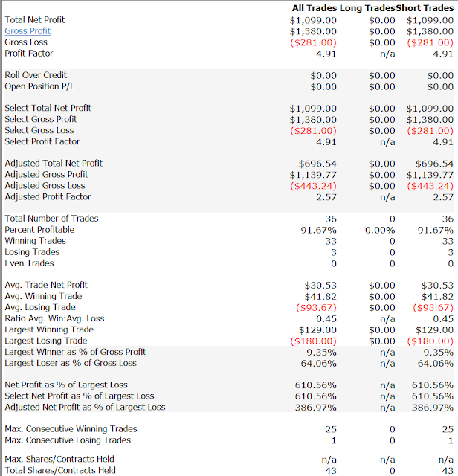Click Open Position P/L label
This screenshot has width=458, height=476.
(39, 86)
